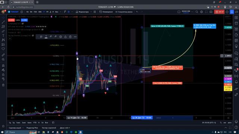Open the chart type dropdown arrow
Viewport: 239px width, 134px height.
72,12
